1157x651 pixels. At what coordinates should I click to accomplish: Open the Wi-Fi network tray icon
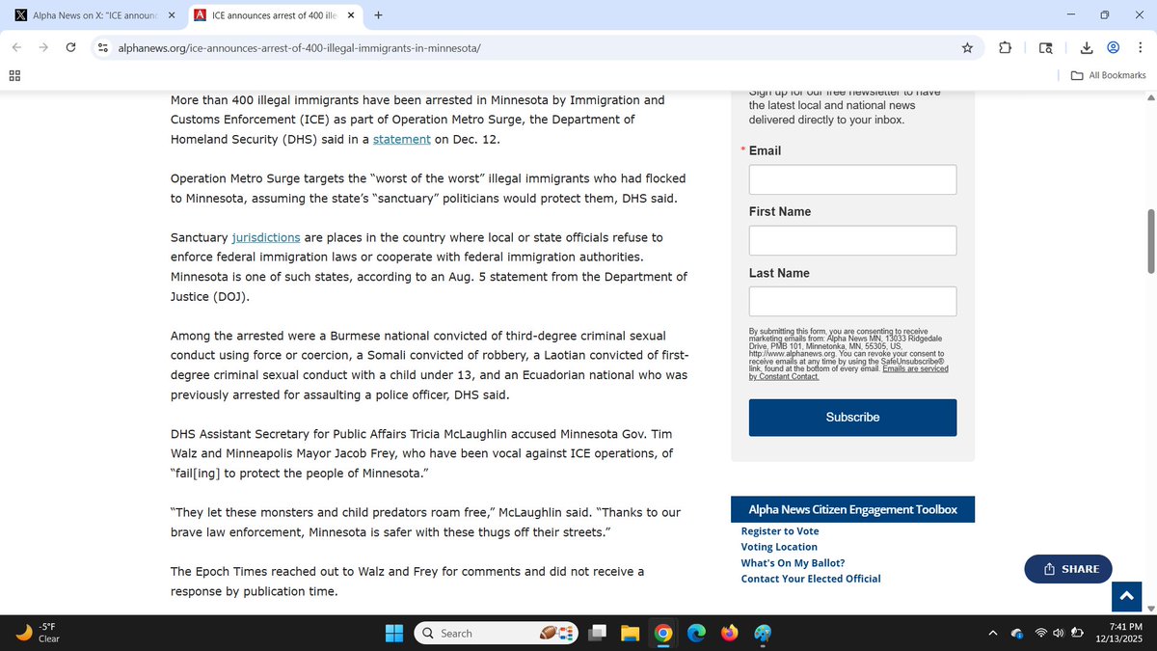coord(1041,634)
